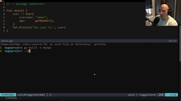Viewport: 181px width, 101px height.
Task: Click the '.zshrc:source:76' error line
Action: [53, 44]
